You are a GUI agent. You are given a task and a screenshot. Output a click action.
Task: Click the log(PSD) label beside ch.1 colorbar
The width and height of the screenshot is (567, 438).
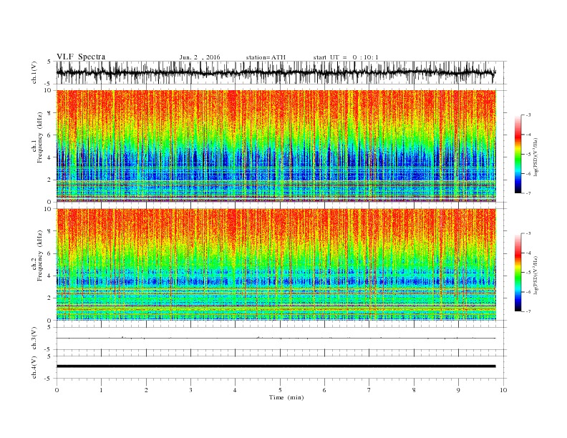tap(536, 157)
